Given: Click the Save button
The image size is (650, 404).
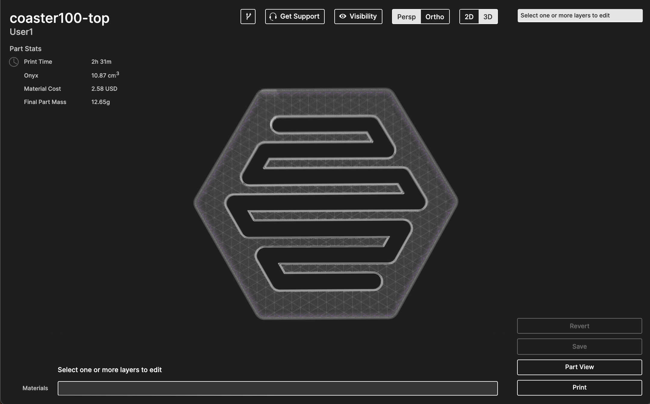Looking at the screenshot, I should pos(579,347).
